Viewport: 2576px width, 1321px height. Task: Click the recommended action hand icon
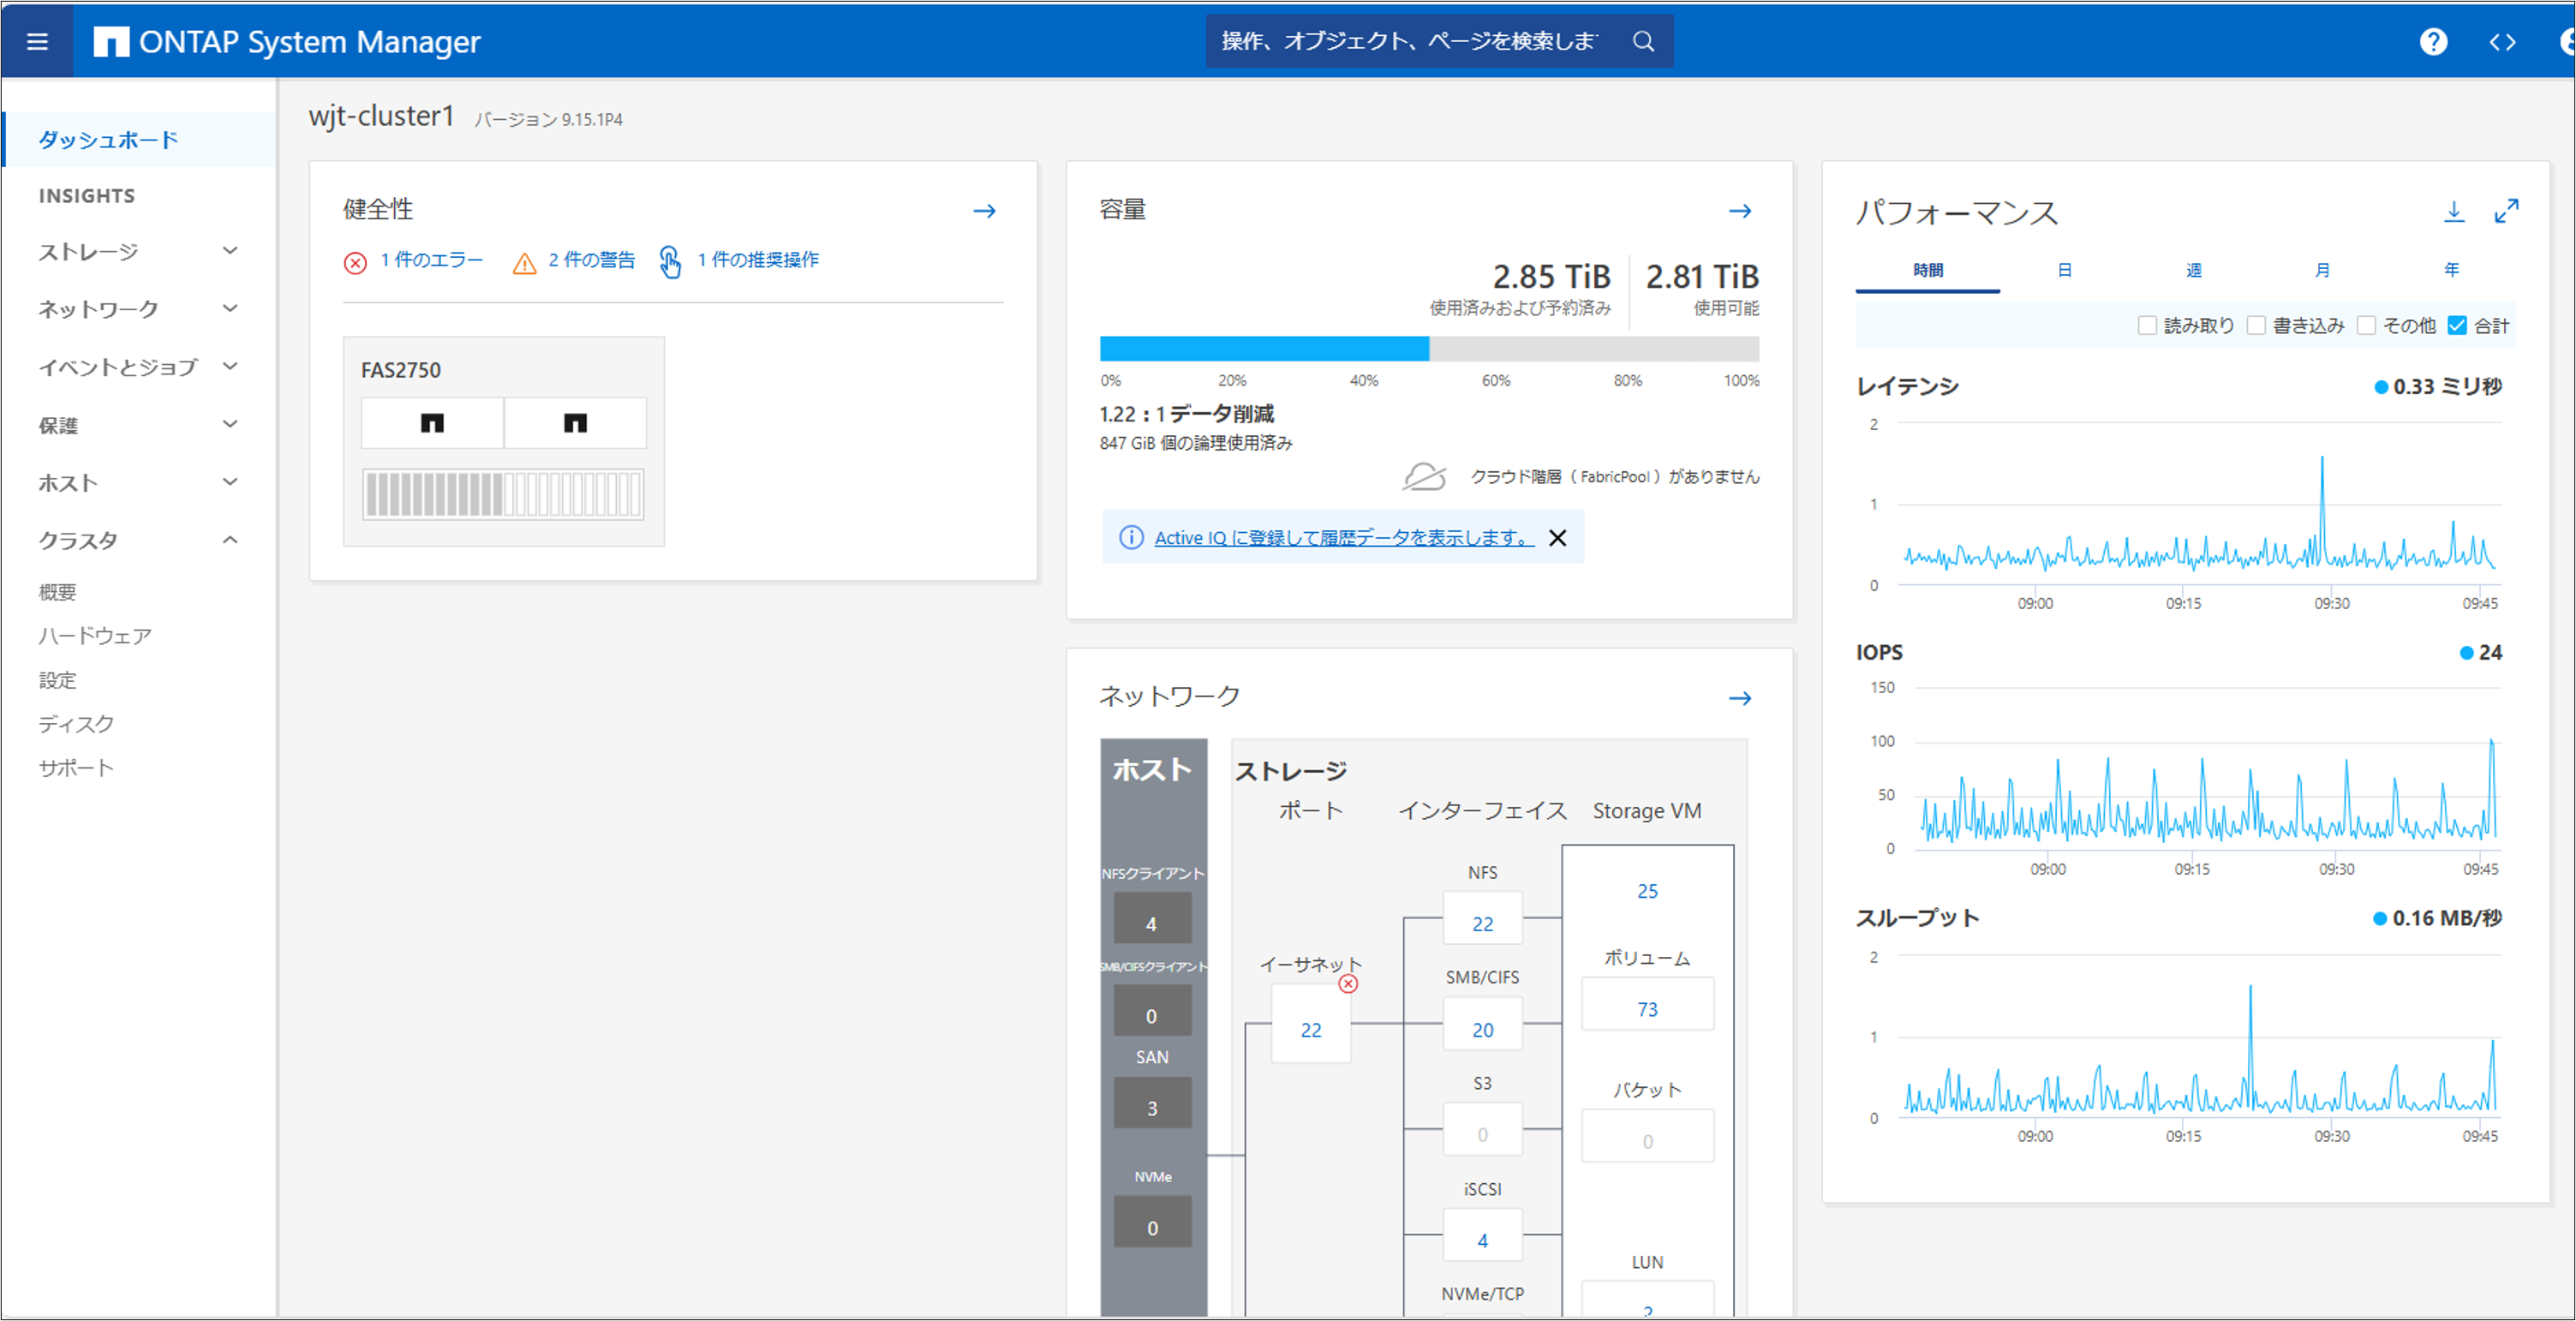point(670,262)
